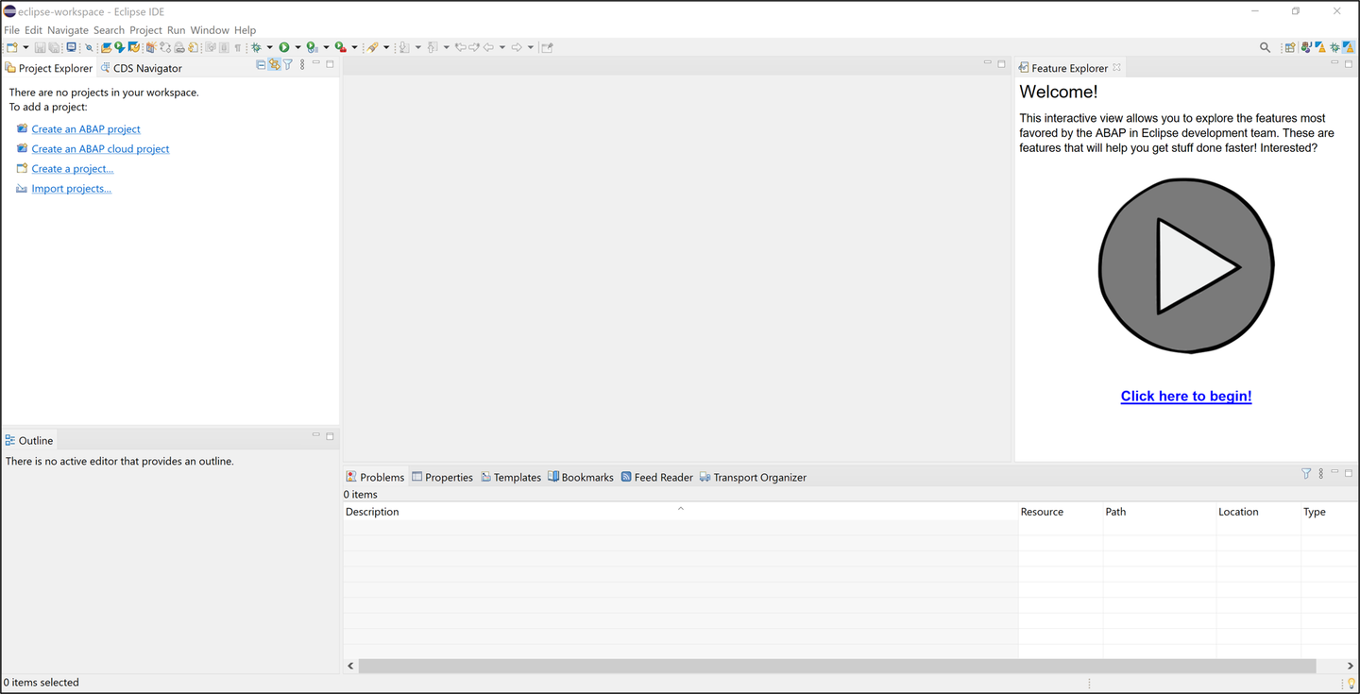This screenshot has height=694, width=1360.
Task: Open the Search menu
Action: (109, 30)
